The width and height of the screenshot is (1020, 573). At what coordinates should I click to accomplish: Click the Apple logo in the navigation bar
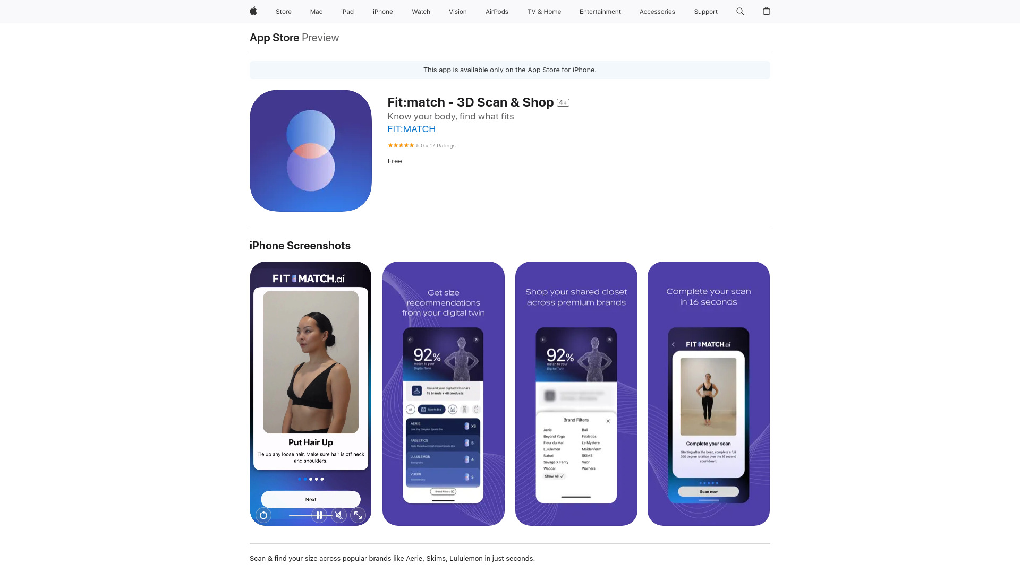click(x=253, y=11)
